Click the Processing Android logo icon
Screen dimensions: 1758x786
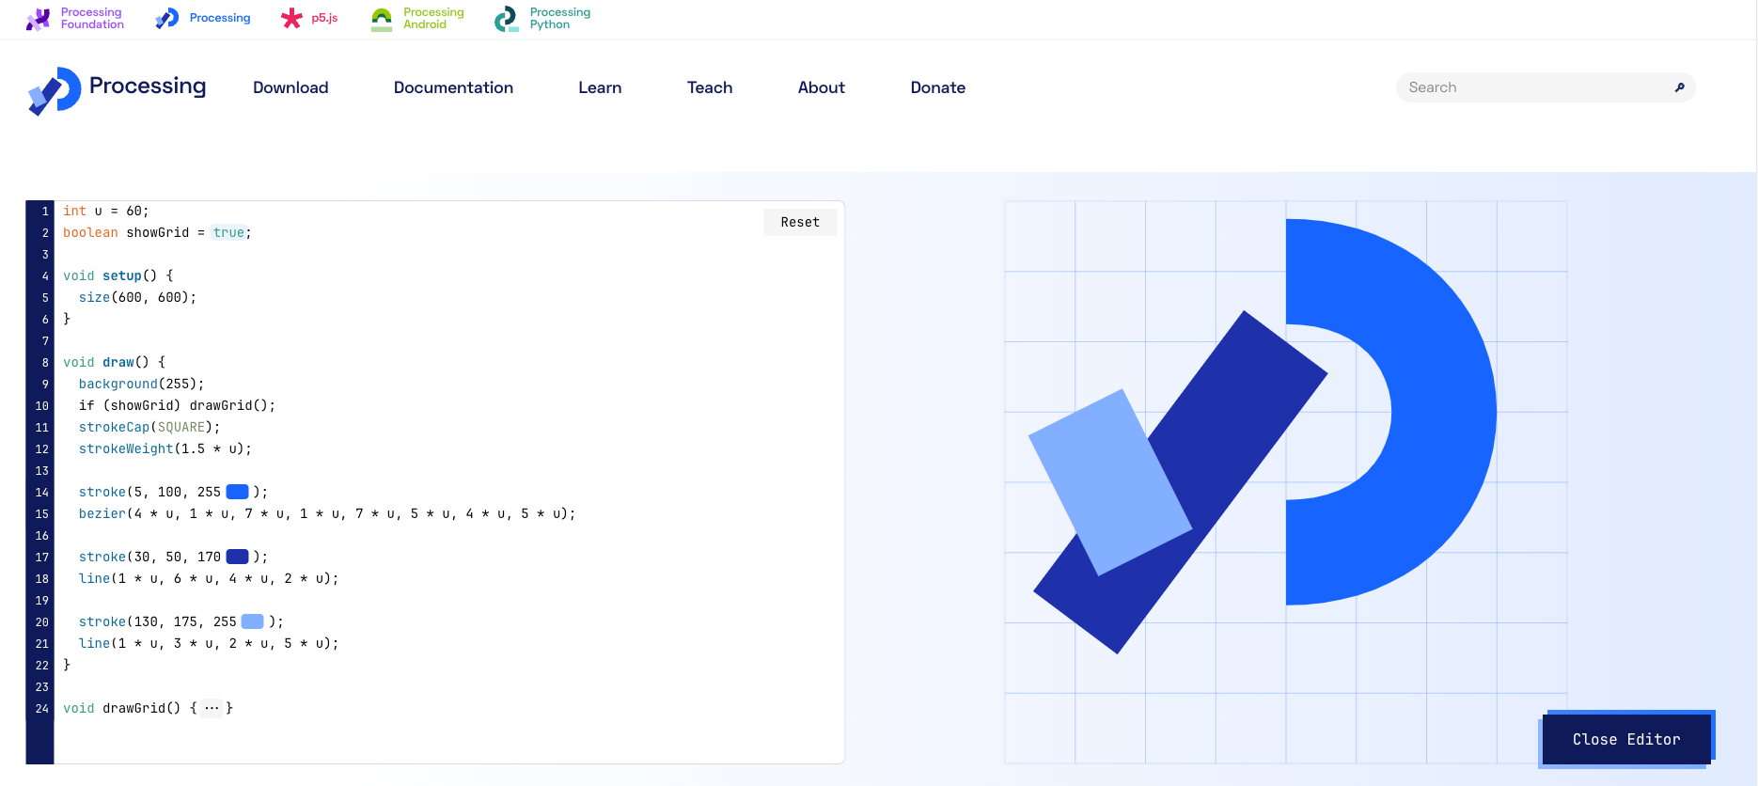coord(382,19)
